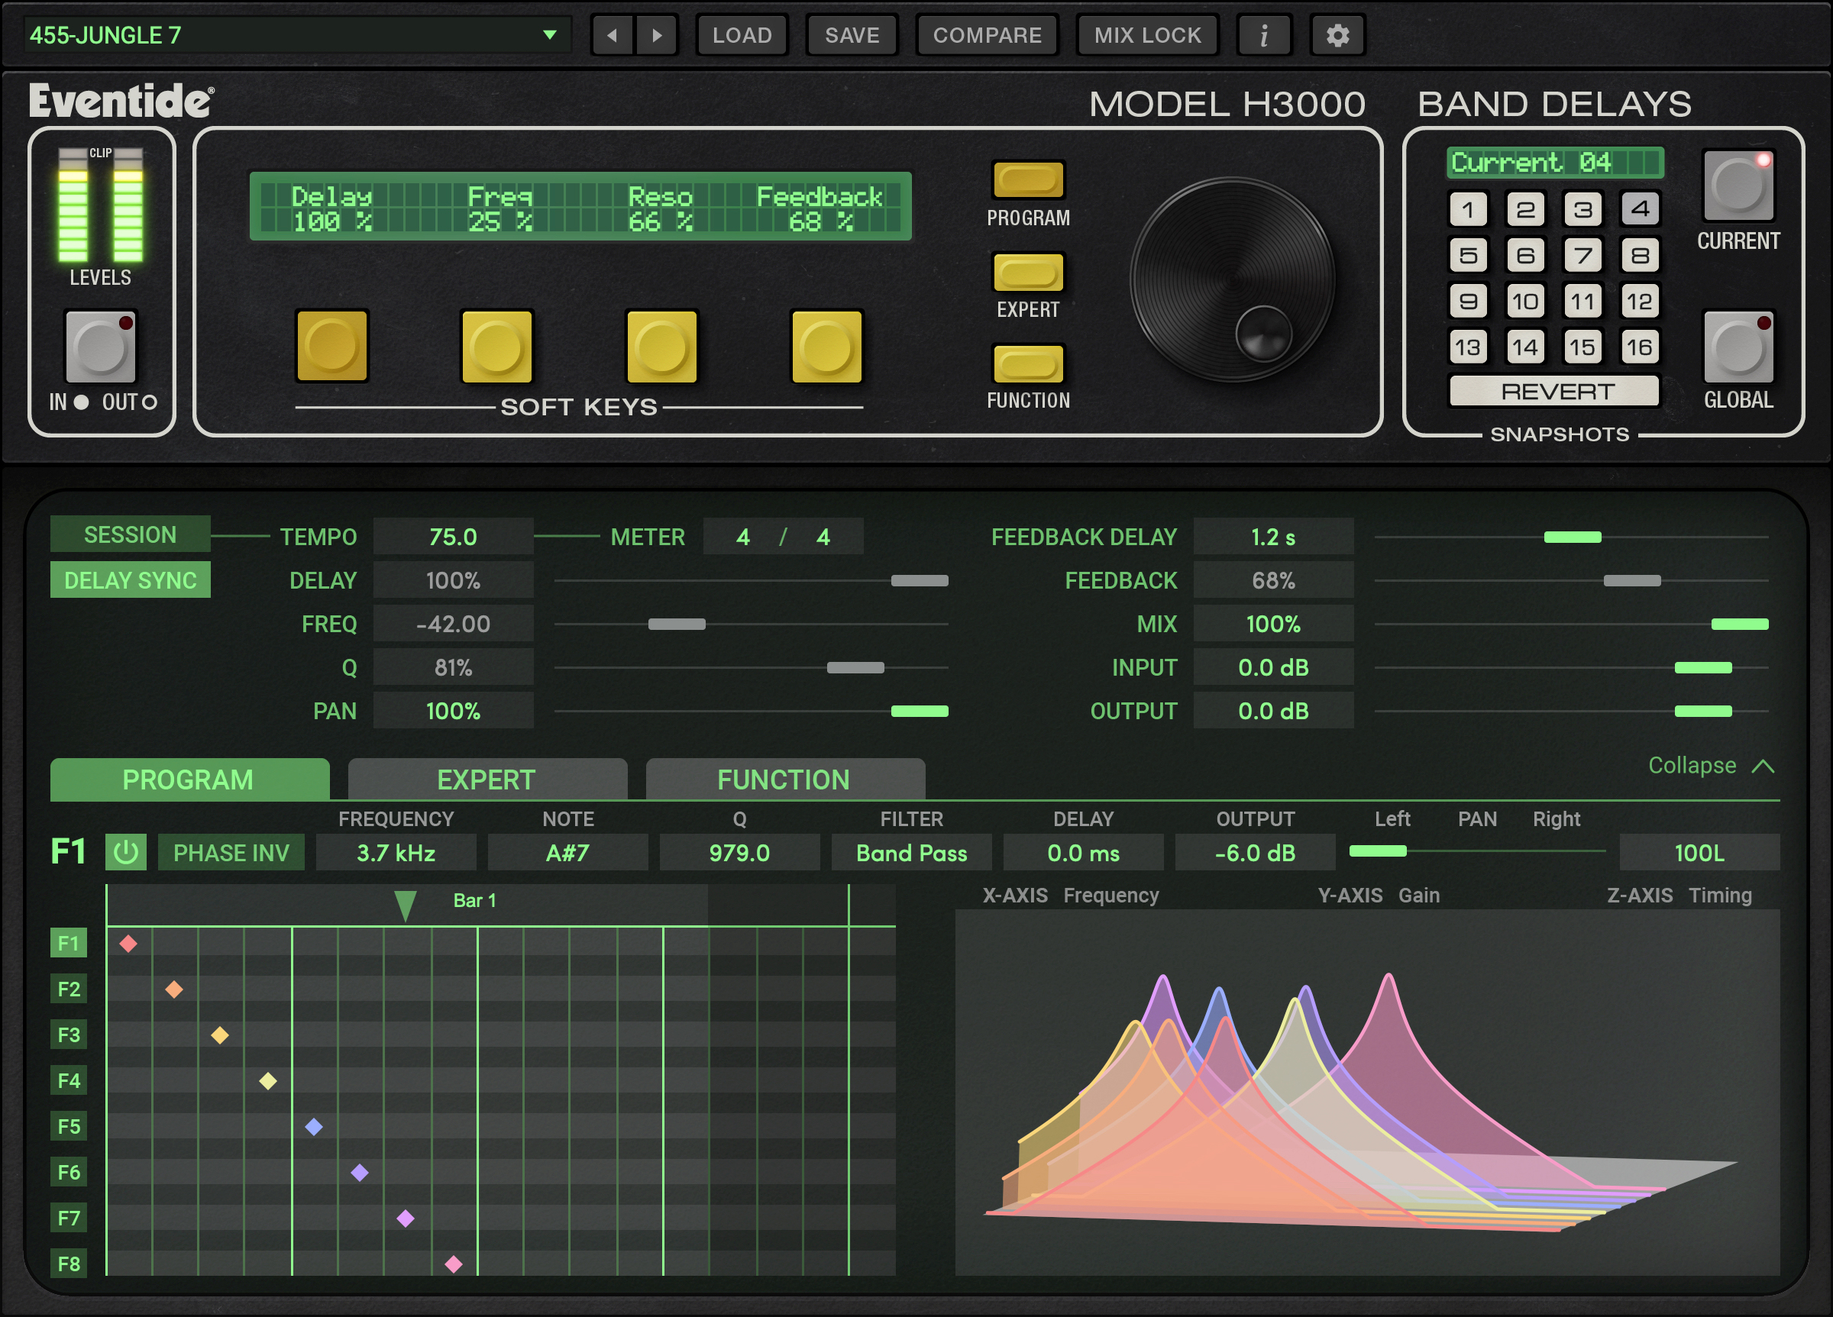Toggle the GLOBAL snapshot button
Viewport: 1833px width, 1317px height.
(x=1738, y=347)
